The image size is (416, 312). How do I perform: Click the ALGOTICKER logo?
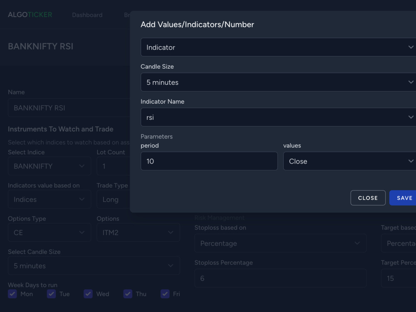(30, 15)
